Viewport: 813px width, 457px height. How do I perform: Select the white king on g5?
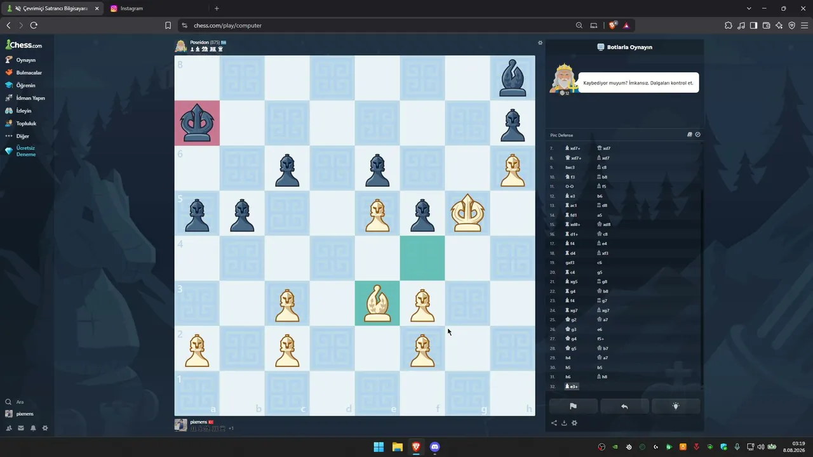coord(467,213)
